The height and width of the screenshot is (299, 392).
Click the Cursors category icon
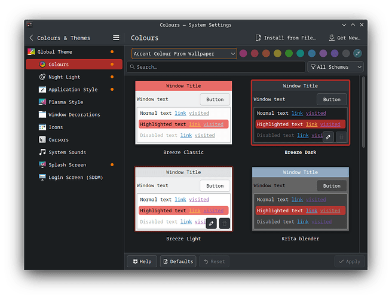click(42, 139)
